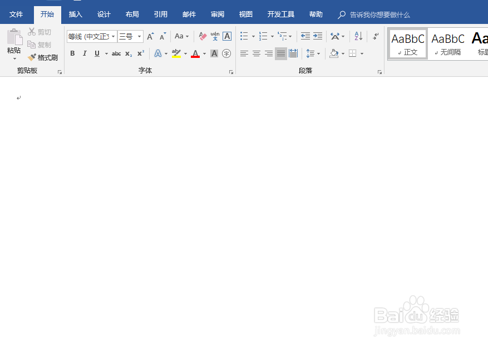The width and height of the screenshot is (488, 348).
Task: Toggle Bold formatting
Action: (x=72, y=53)
